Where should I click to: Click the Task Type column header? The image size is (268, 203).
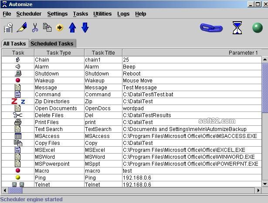point(59,53)
